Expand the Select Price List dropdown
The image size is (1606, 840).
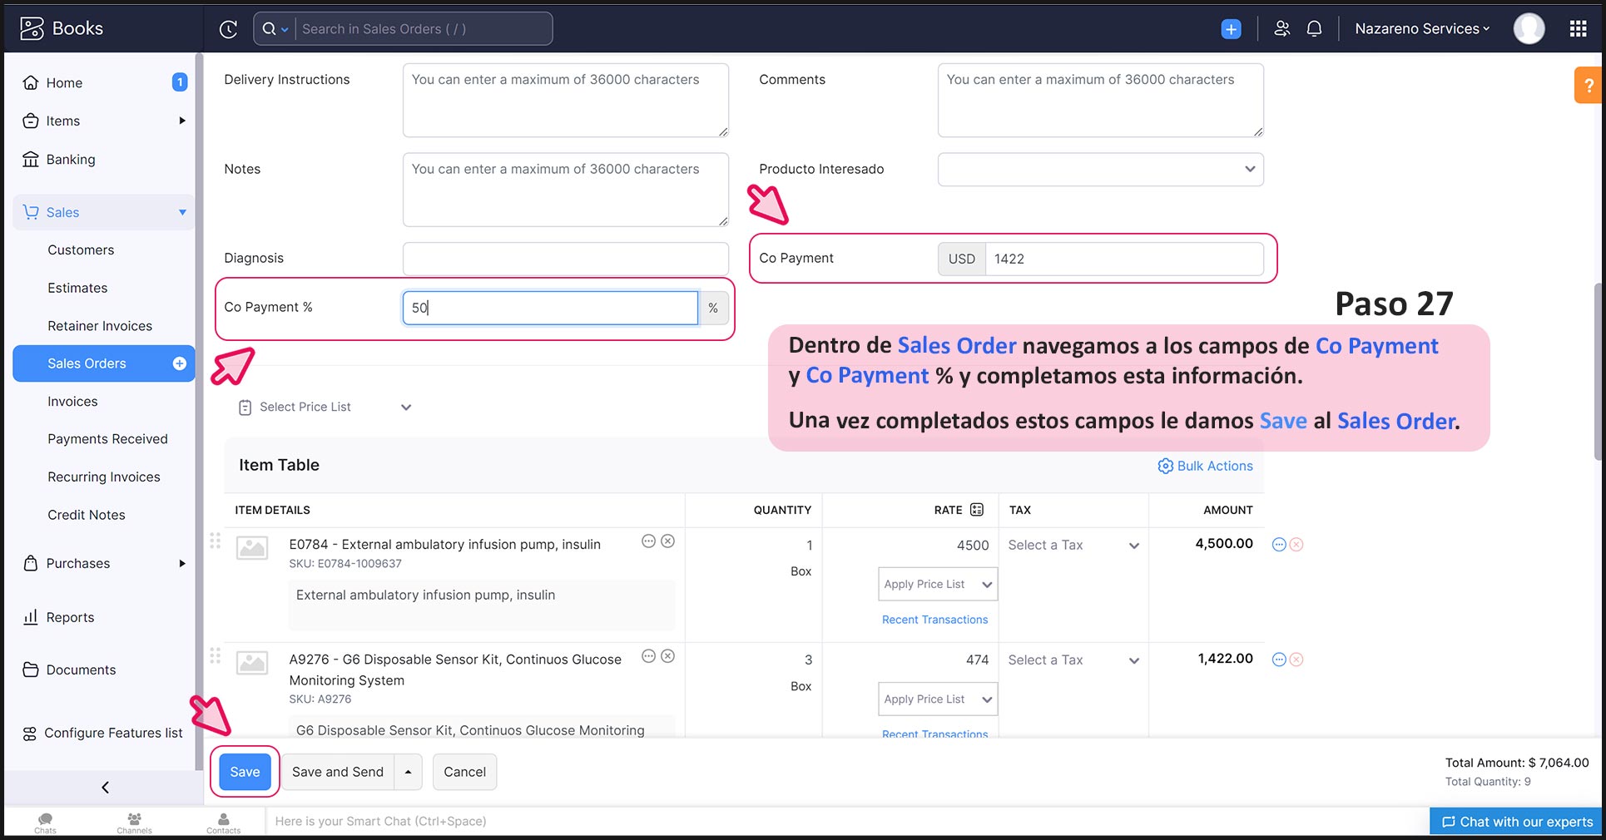325,408
